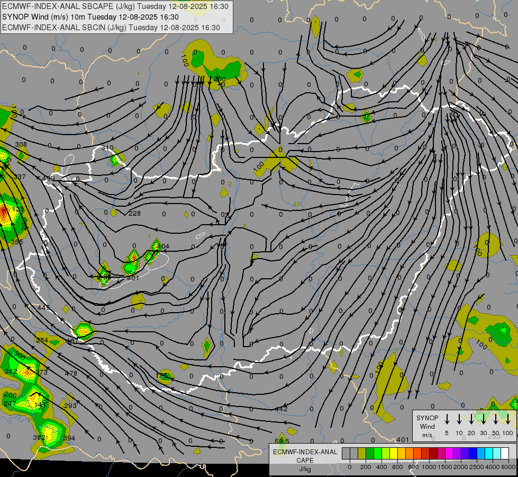Click the 5 m/s wind arrow in legend
The image size is (518, 477).
coord(447,419)
